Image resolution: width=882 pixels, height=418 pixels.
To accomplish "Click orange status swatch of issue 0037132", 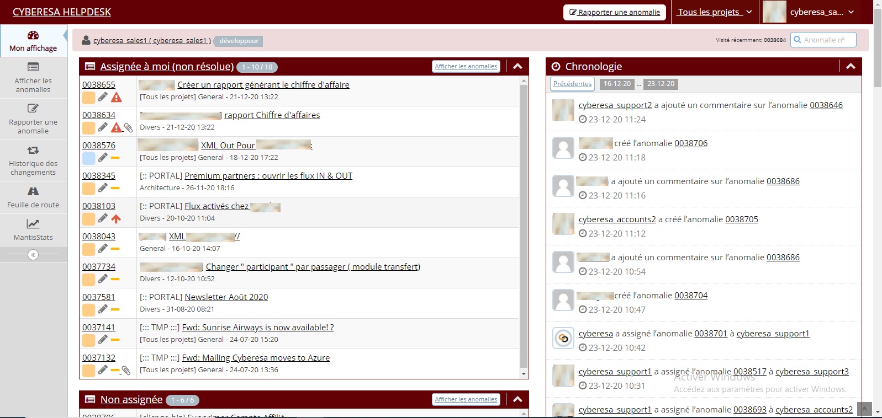I will coord(88,371).
